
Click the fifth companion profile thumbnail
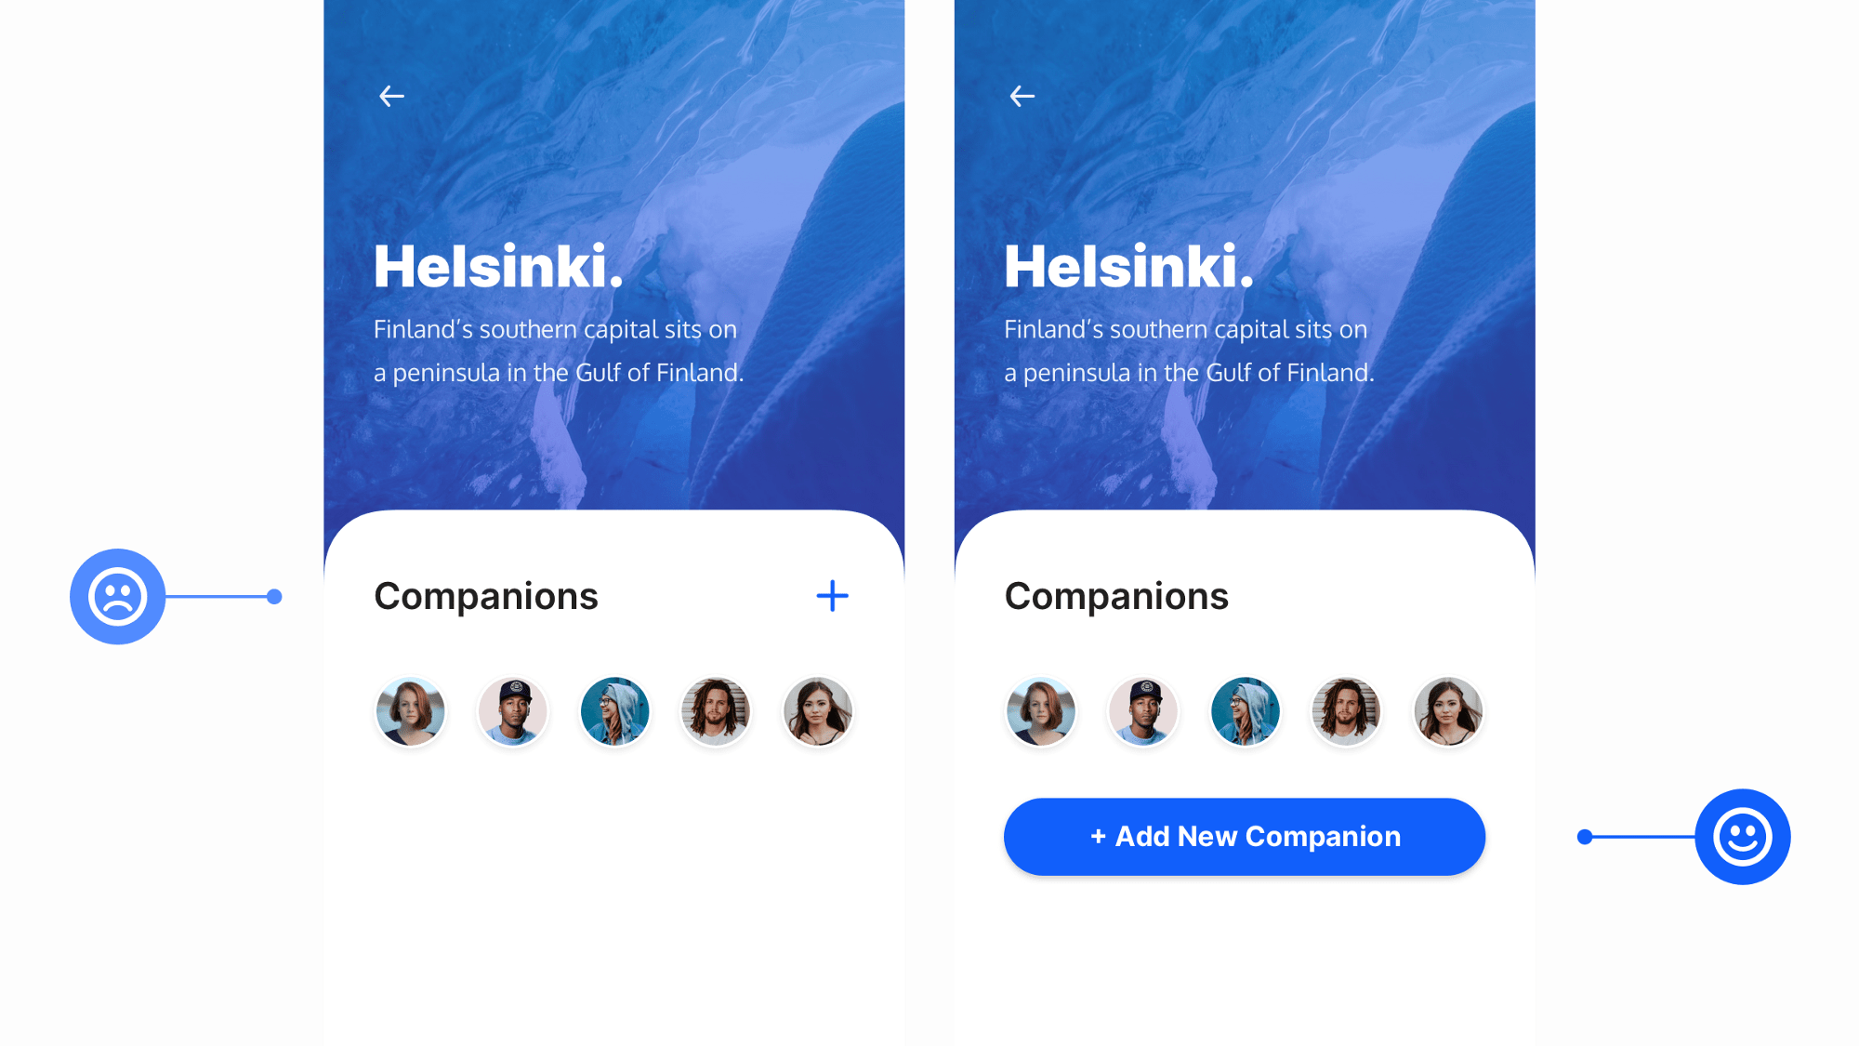(x=817, y=710)
